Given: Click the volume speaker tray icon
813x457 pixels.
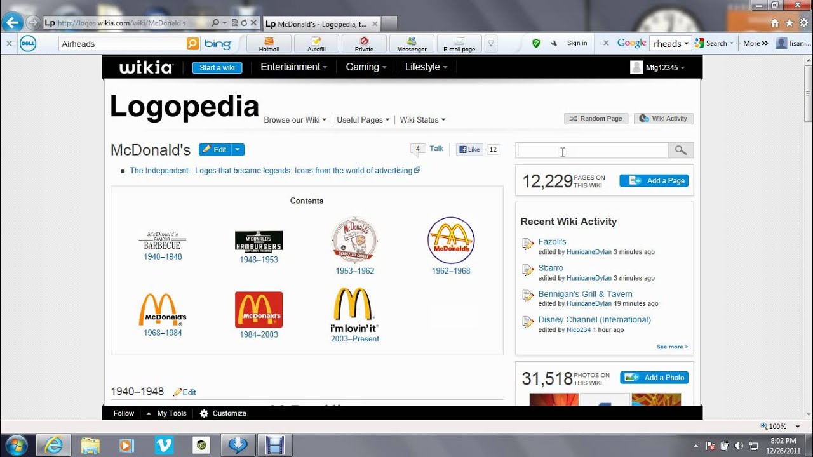Looking at the screenshot, I should tap(739, 446).
